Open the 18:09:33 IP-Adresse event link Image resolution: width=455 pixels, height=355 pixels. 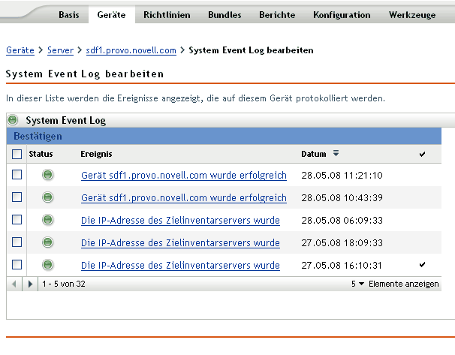pos(180,242)
